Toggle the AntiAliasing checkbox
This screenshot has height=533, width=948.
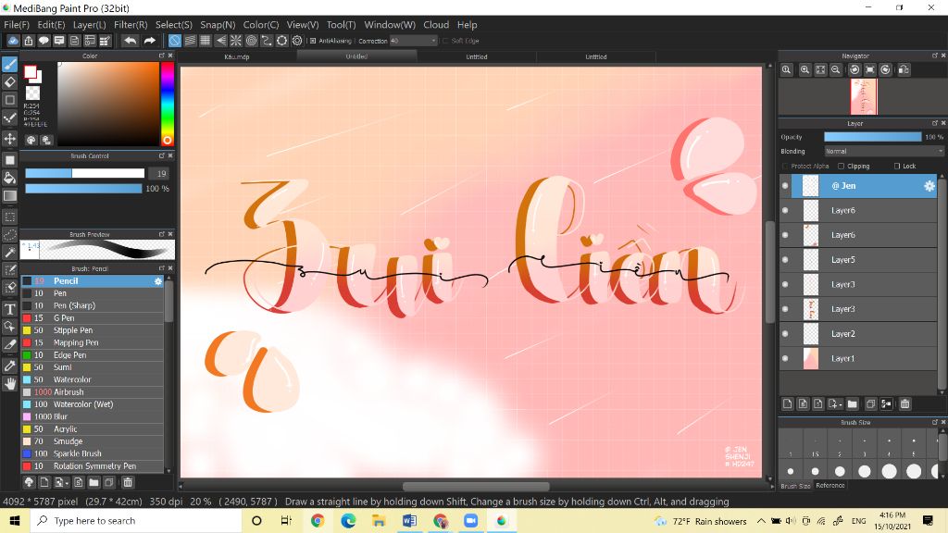[x=313, y=41]
